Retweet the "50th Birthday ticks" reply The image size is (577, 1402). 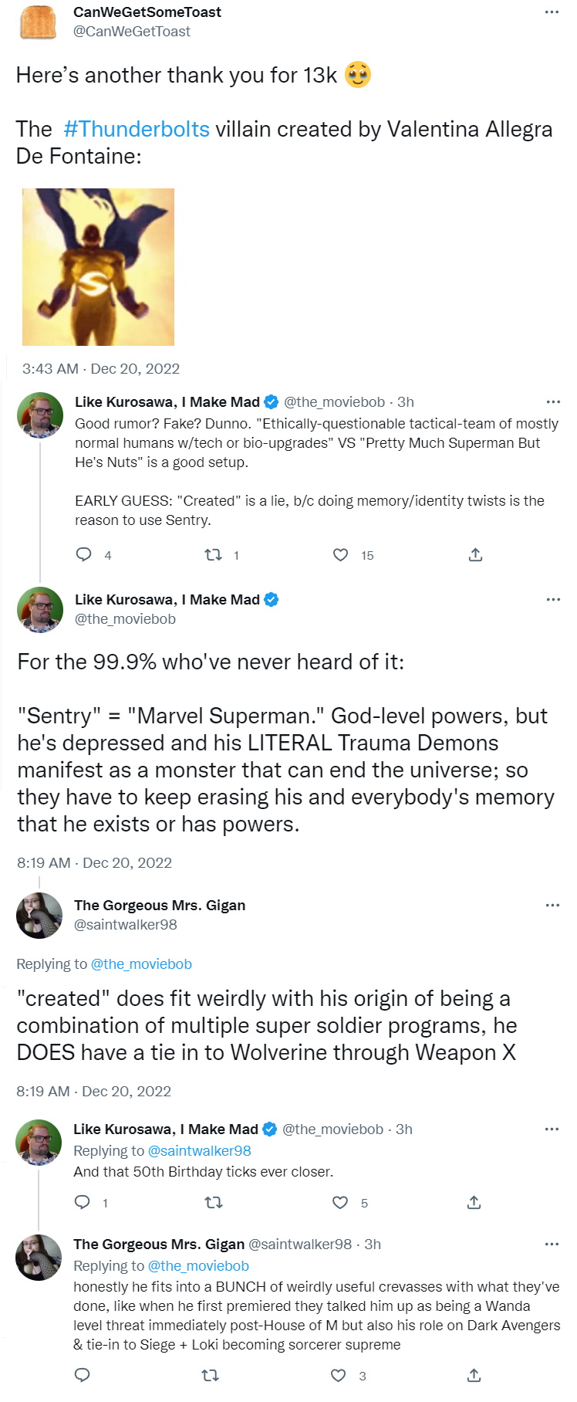pyautogui.click(x=213, y=1202)
